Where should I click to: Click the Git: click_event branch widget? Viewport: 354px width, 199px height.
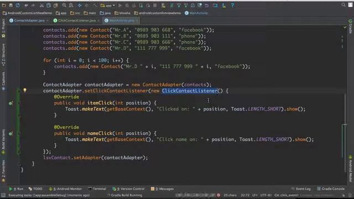(287, 195)
